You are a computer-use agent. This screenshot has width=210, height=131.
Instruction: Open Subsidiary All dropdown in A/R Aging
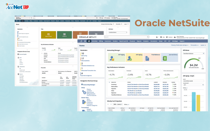click(x=193, y=85)
